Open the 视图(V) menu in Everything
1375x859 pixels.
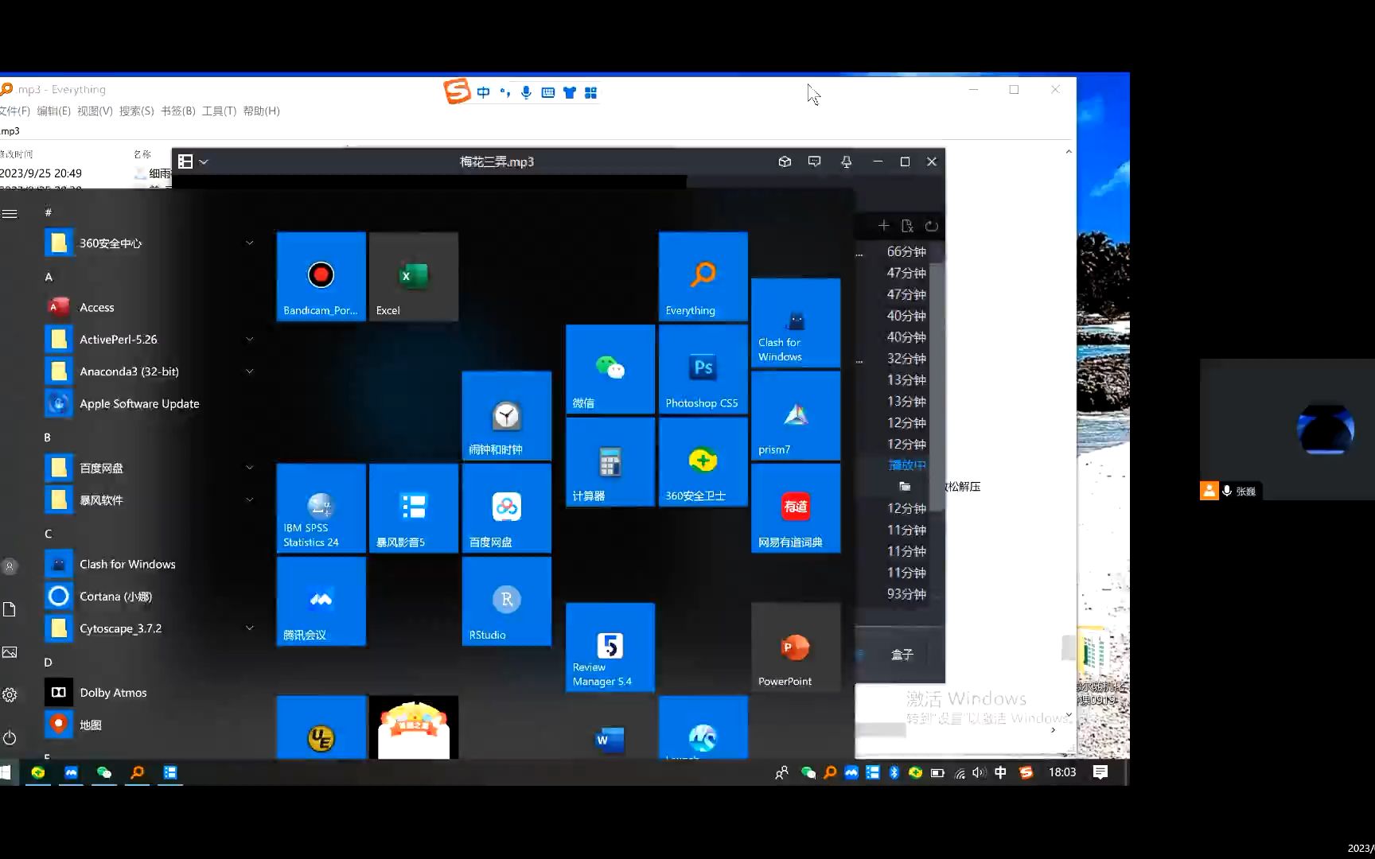pyautogui.click(x=95, y=111)
